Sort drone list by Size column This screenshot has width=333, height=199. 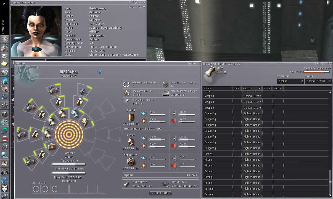coord(267,88)
